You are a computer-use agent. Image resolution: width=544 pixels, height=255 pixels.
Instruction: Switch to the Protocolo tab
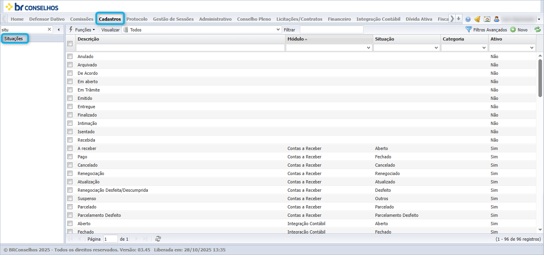pyautogui.click(x=137, y=19)
